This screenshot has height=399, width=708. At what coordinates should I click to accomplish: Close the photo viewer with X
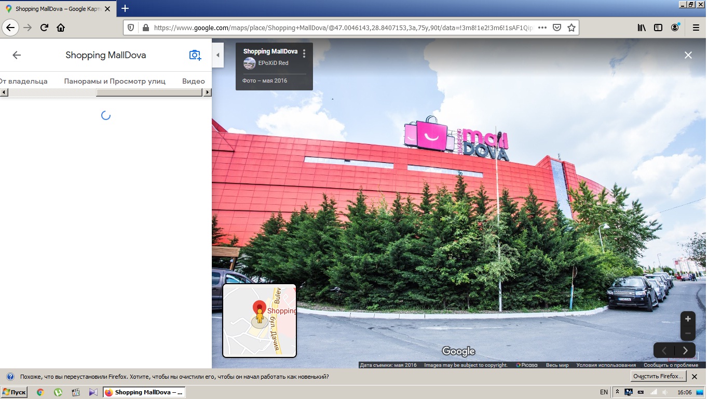pos(688,55)
